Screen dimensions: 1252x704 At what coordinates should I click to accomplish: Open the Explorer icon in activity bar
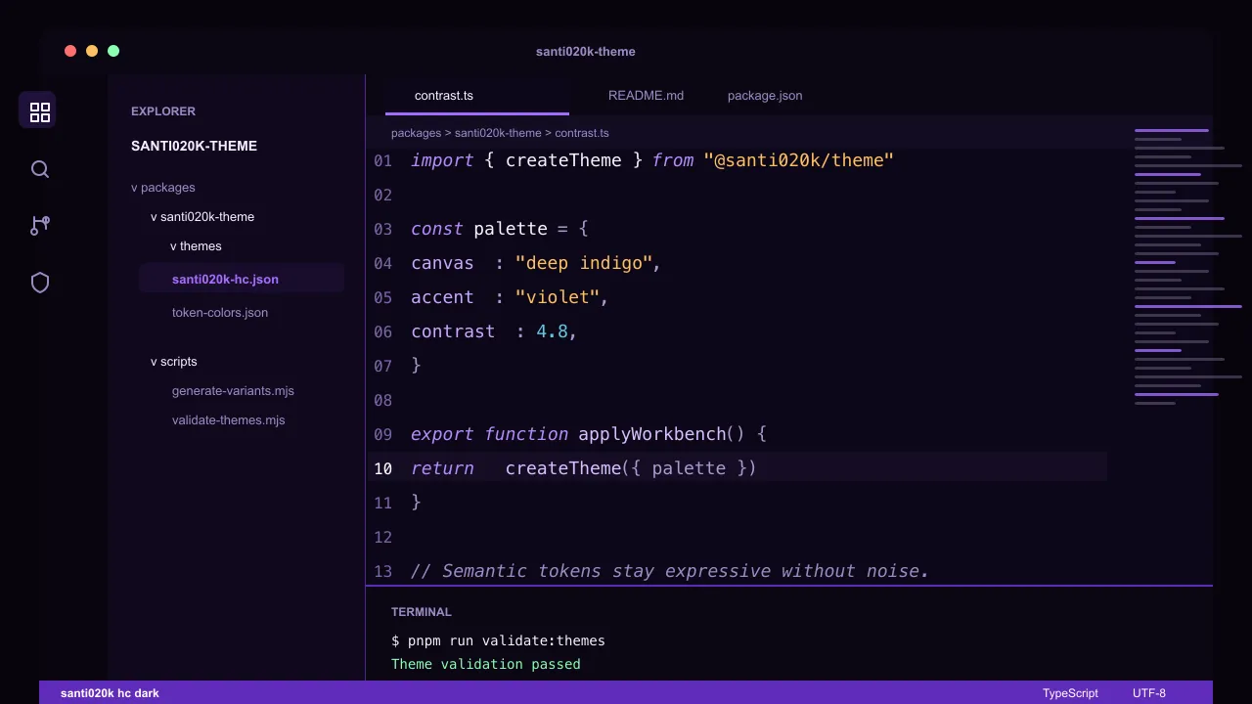point(39,111)
